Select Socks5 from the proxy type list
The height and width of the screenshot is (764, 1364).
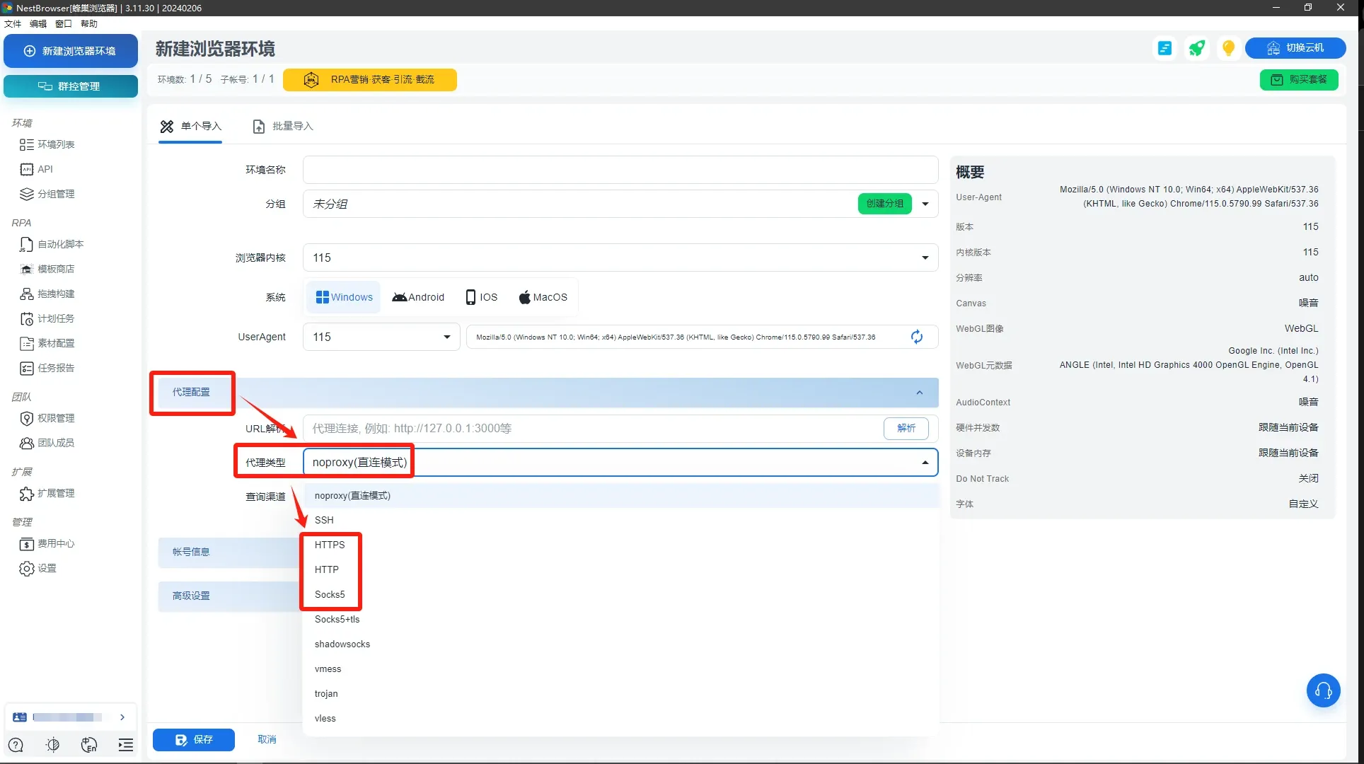click(330, 594)
